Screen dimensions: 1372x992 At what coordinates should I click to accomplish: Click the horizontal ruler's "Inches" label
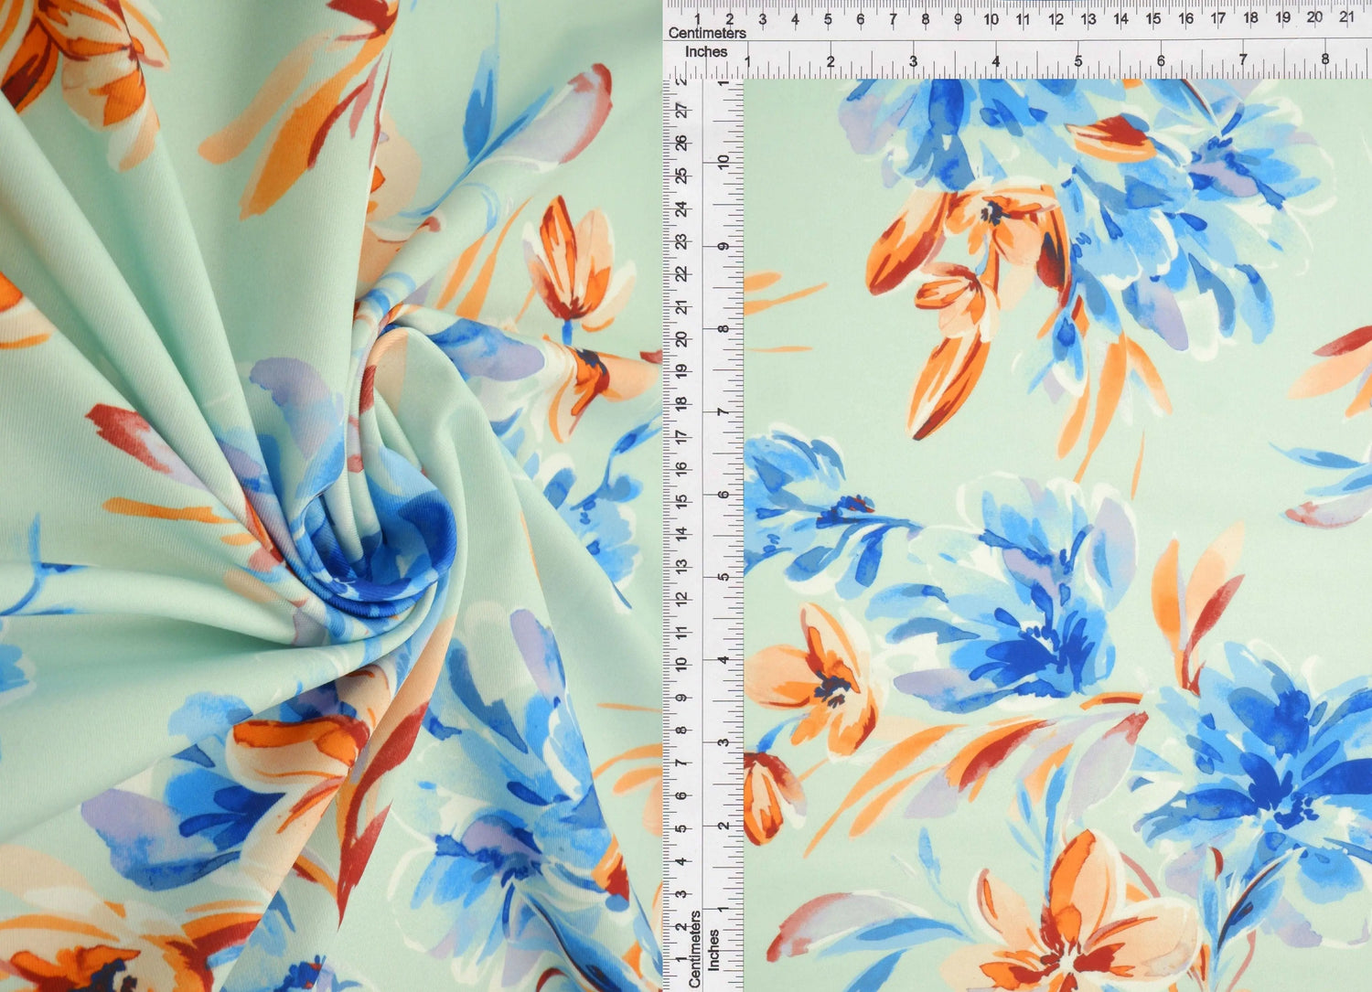[x=706, y=52]
